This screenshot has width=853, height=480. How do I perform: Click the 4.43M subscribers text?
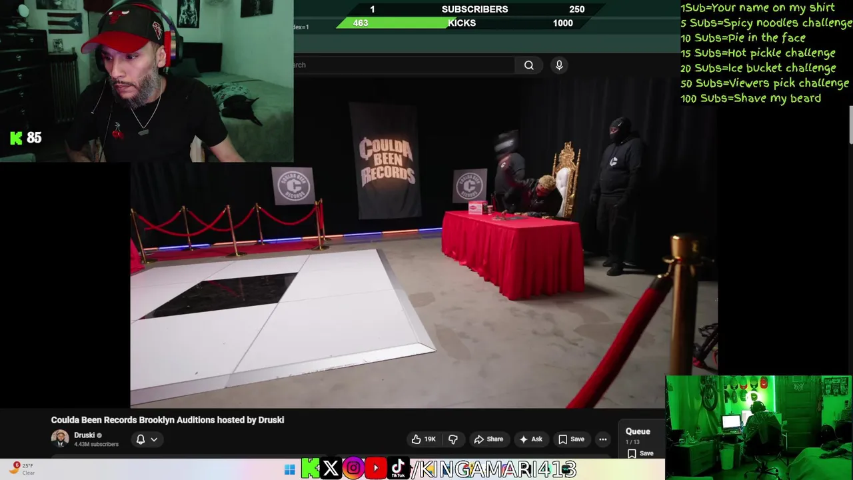(x=96, y=445)
